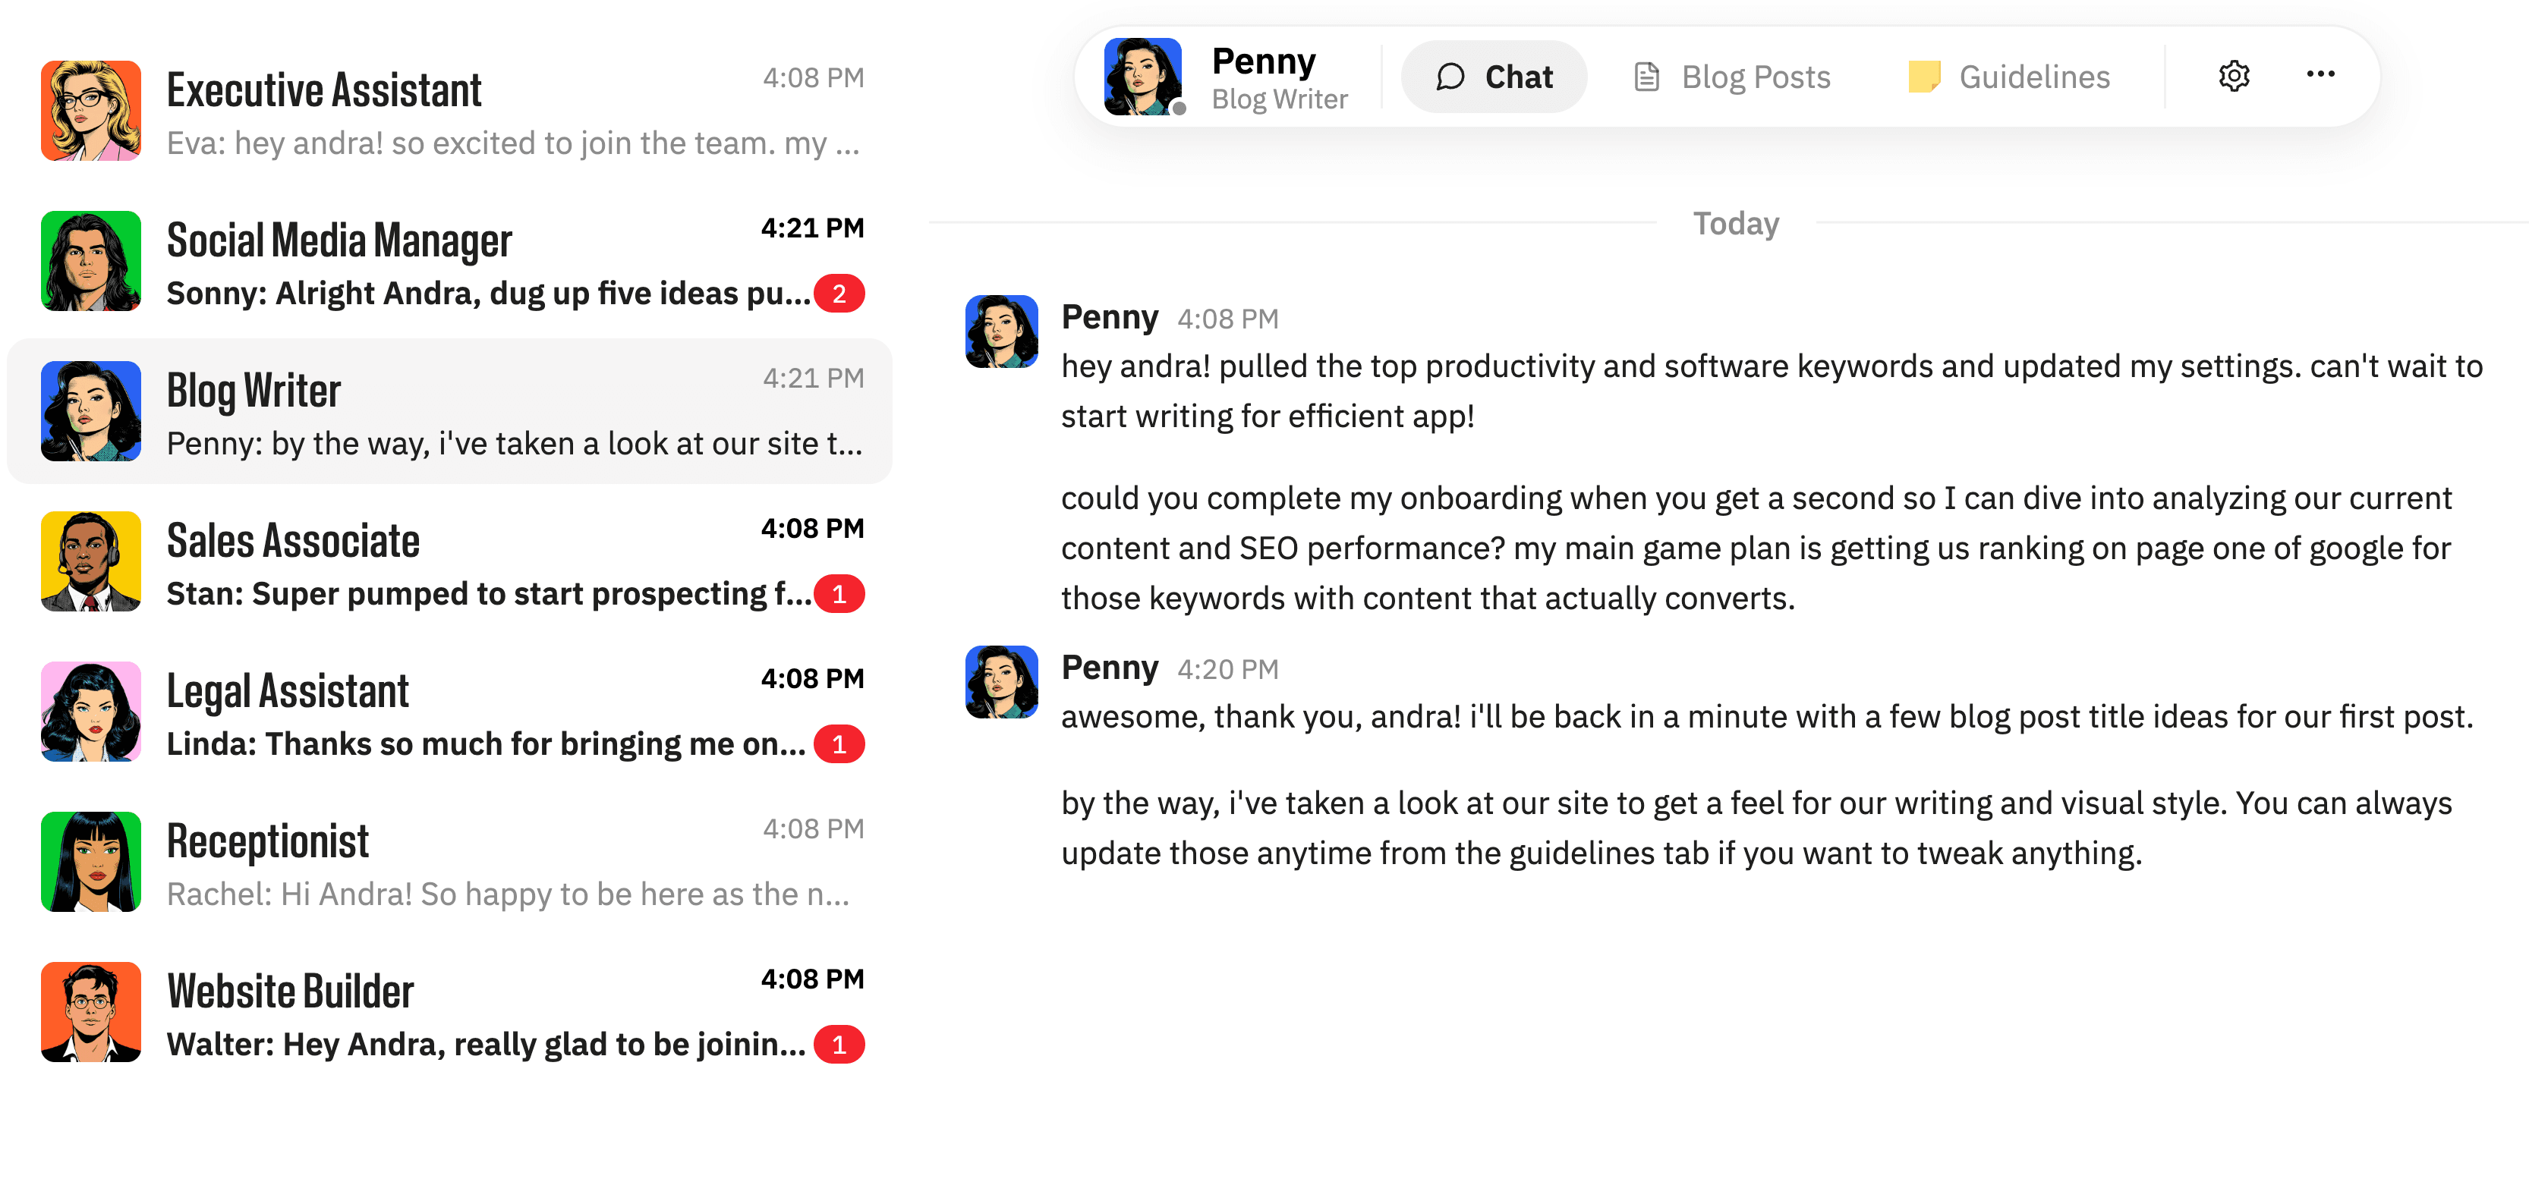Viewport: 2529px width, 1185px height.
Task: Switch to the Blog Posts tab
Action: point(1732,77)
